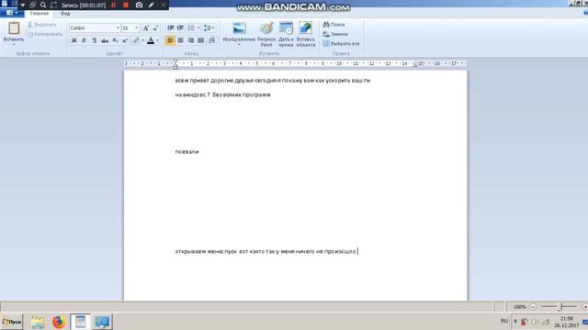
Task: Open the list style dropdown arrow
Action: point(198,28)
